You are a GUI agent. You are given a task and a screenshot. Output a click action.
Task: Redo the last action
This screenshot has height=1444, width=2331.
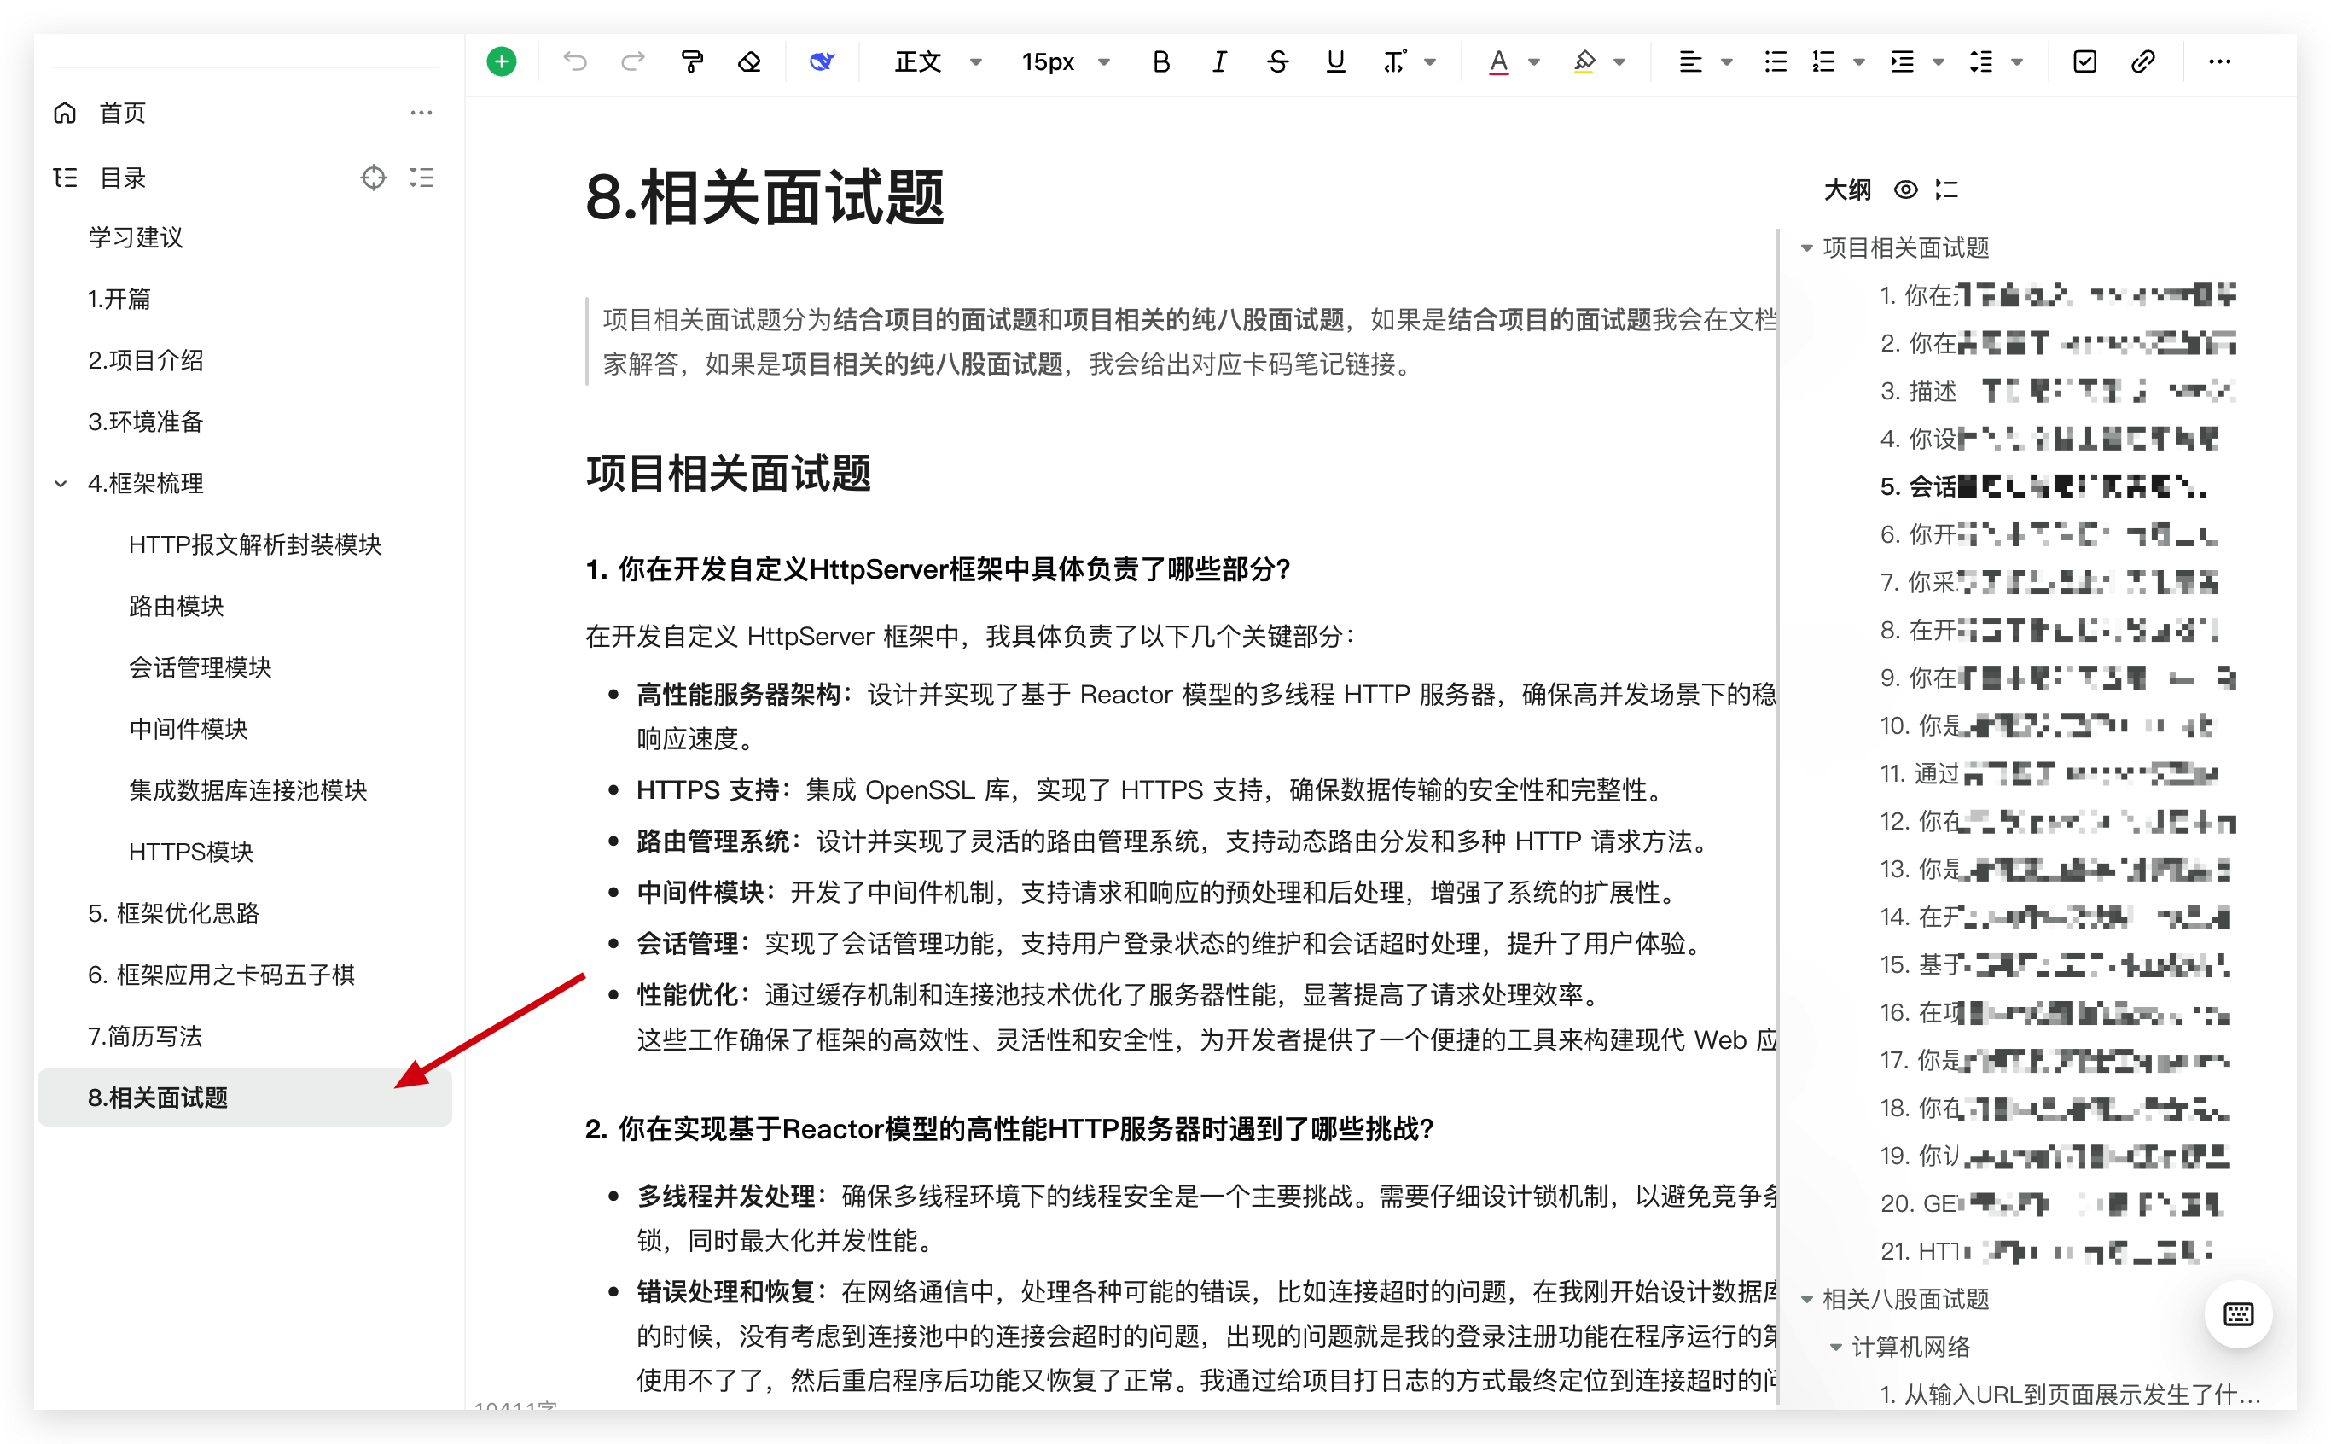[633, 62]
